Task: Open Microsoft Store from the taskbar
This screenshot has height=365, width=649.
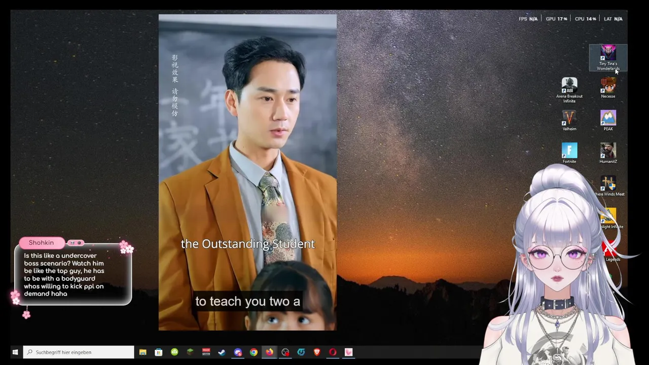Action: click(159, 352)
